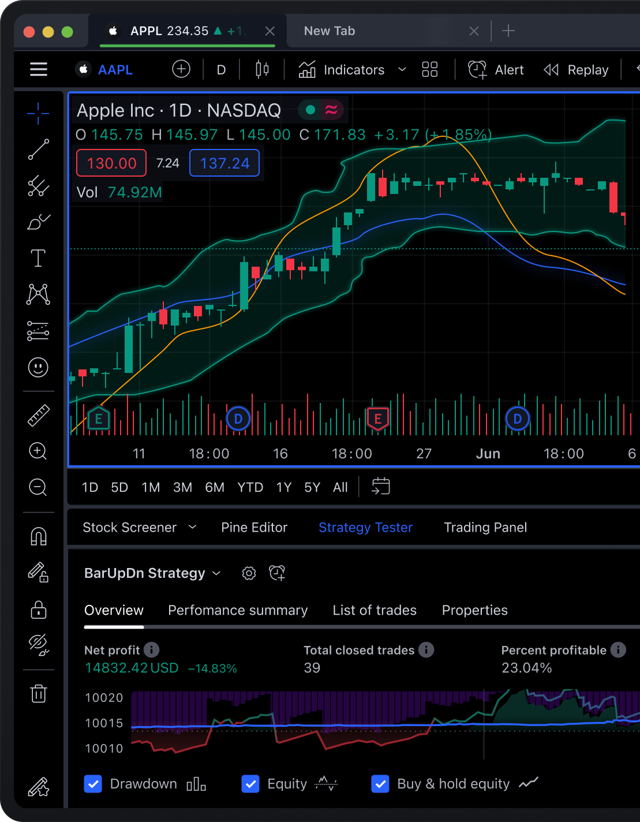The width and height of the screenshot is (640, 822).
Task: Add symbol to compare with plus icon
Action: 181,70
